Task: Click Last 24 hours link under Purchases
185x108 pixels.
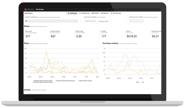Action: click(x=104, y=33)
